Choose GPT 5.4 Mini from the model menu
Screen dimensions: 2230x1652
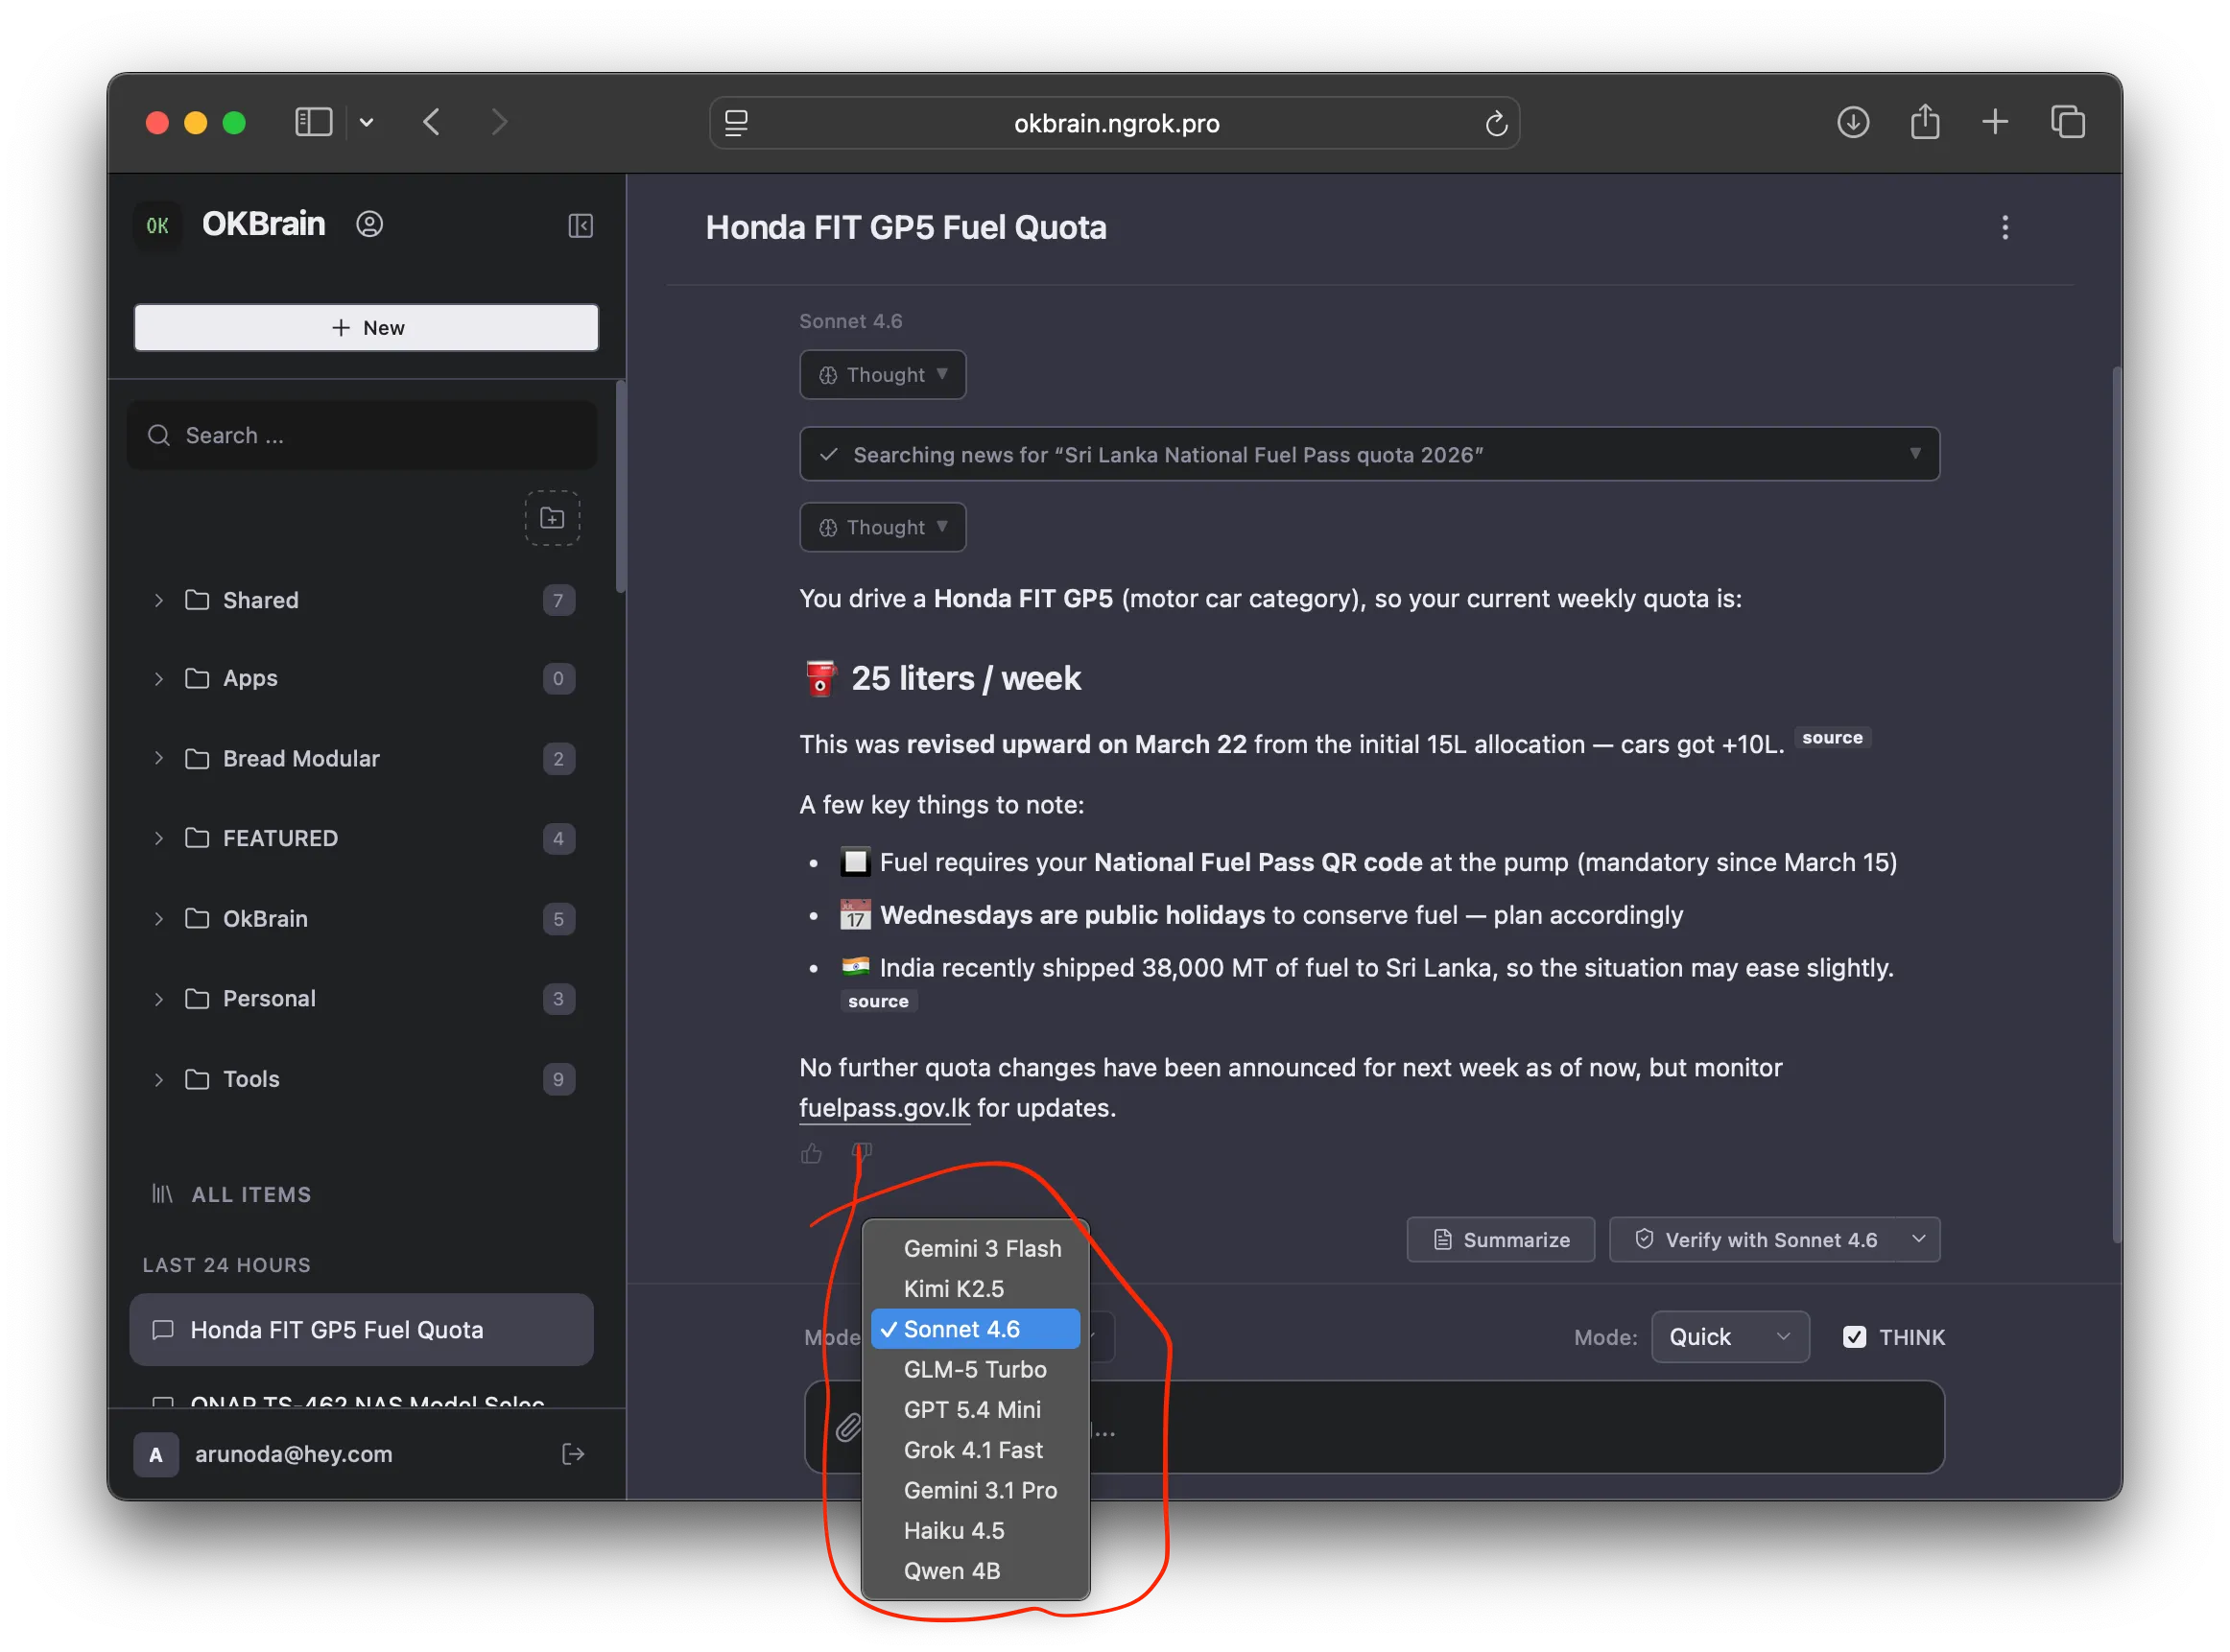(971, 1410)
